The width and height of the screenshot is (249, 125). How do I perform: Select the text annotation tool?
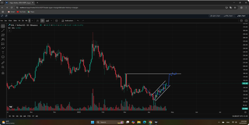tap(3, 52)
